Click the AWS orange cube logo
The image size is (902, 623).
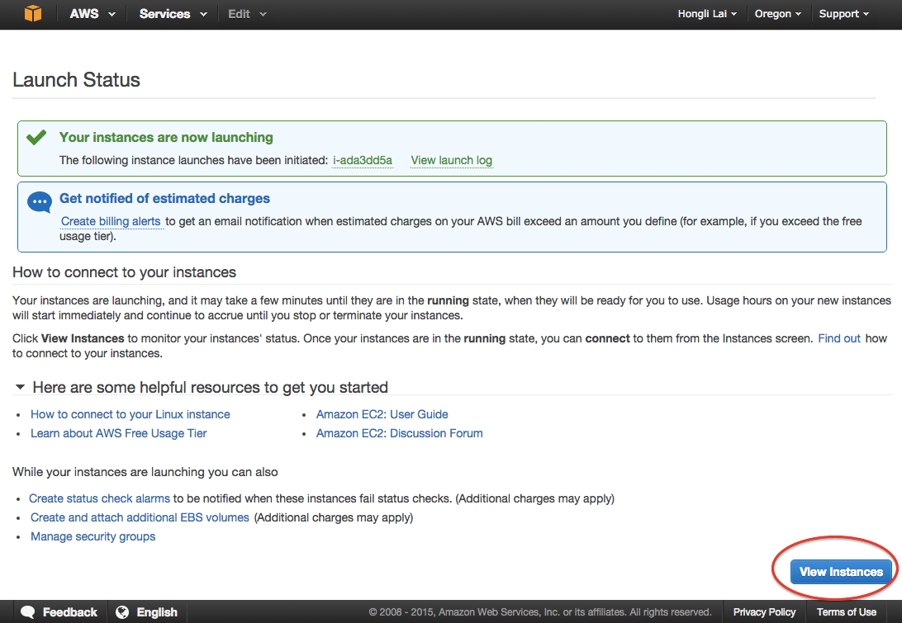[33, 13]
